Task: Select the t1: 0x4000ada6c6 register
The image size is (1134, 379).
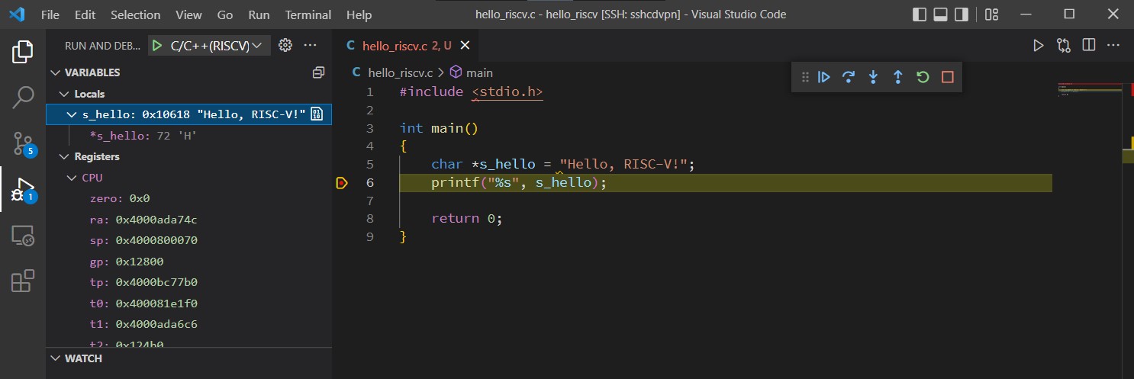Action: click(189, 324)
